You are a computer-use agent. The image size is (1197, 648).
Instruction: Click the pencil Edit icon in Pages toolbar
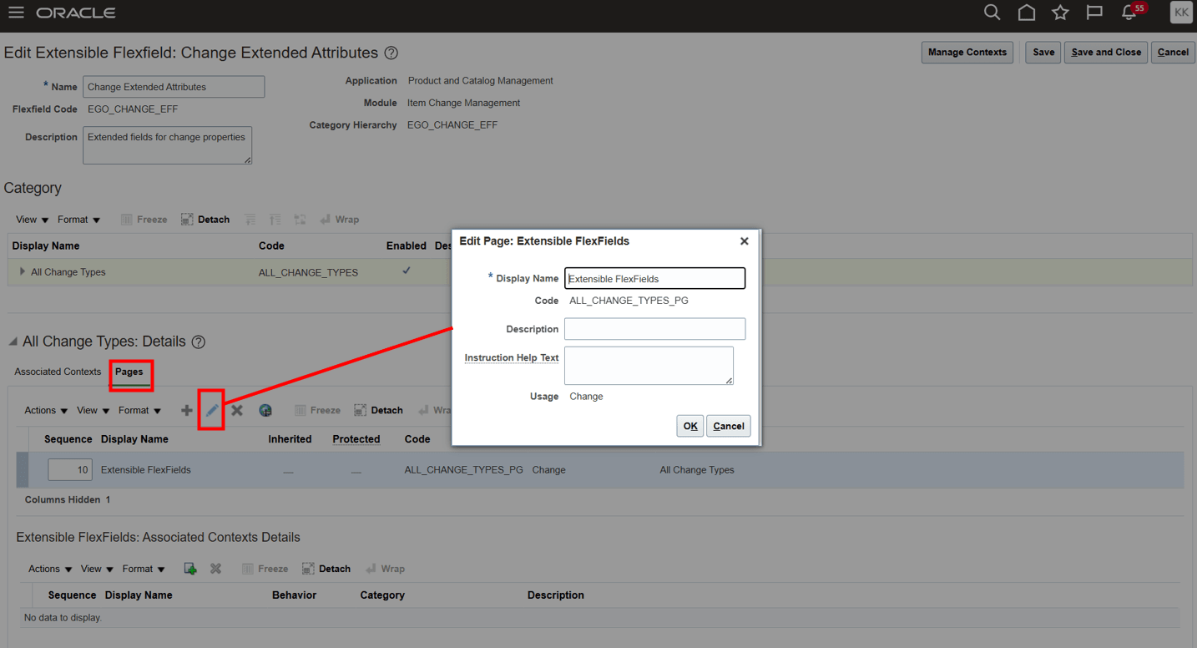[x=212, y=410]
